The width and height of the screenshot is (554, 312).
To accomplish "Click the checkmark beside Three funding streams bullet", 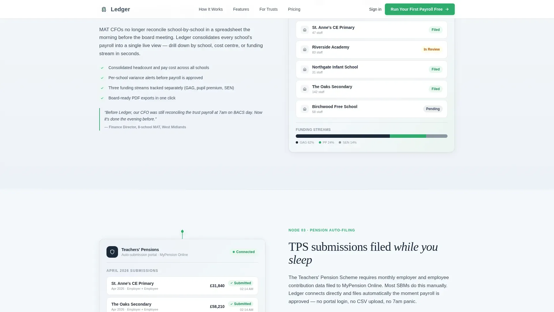I will (102, 88).
